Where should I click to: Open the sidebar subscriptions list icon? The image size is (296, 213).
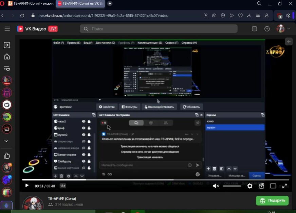pos(7,69)
